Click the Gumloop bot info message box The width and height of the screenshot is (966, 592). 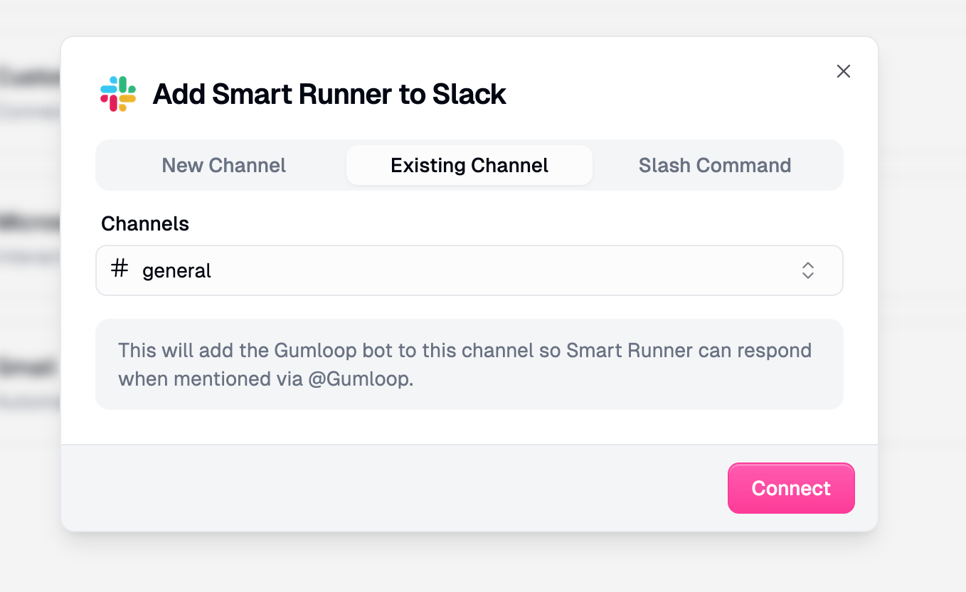[469, 364]
